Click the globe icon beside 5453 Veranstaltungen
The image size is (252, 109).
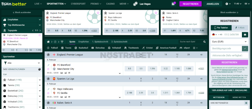[x=39, y=69]
